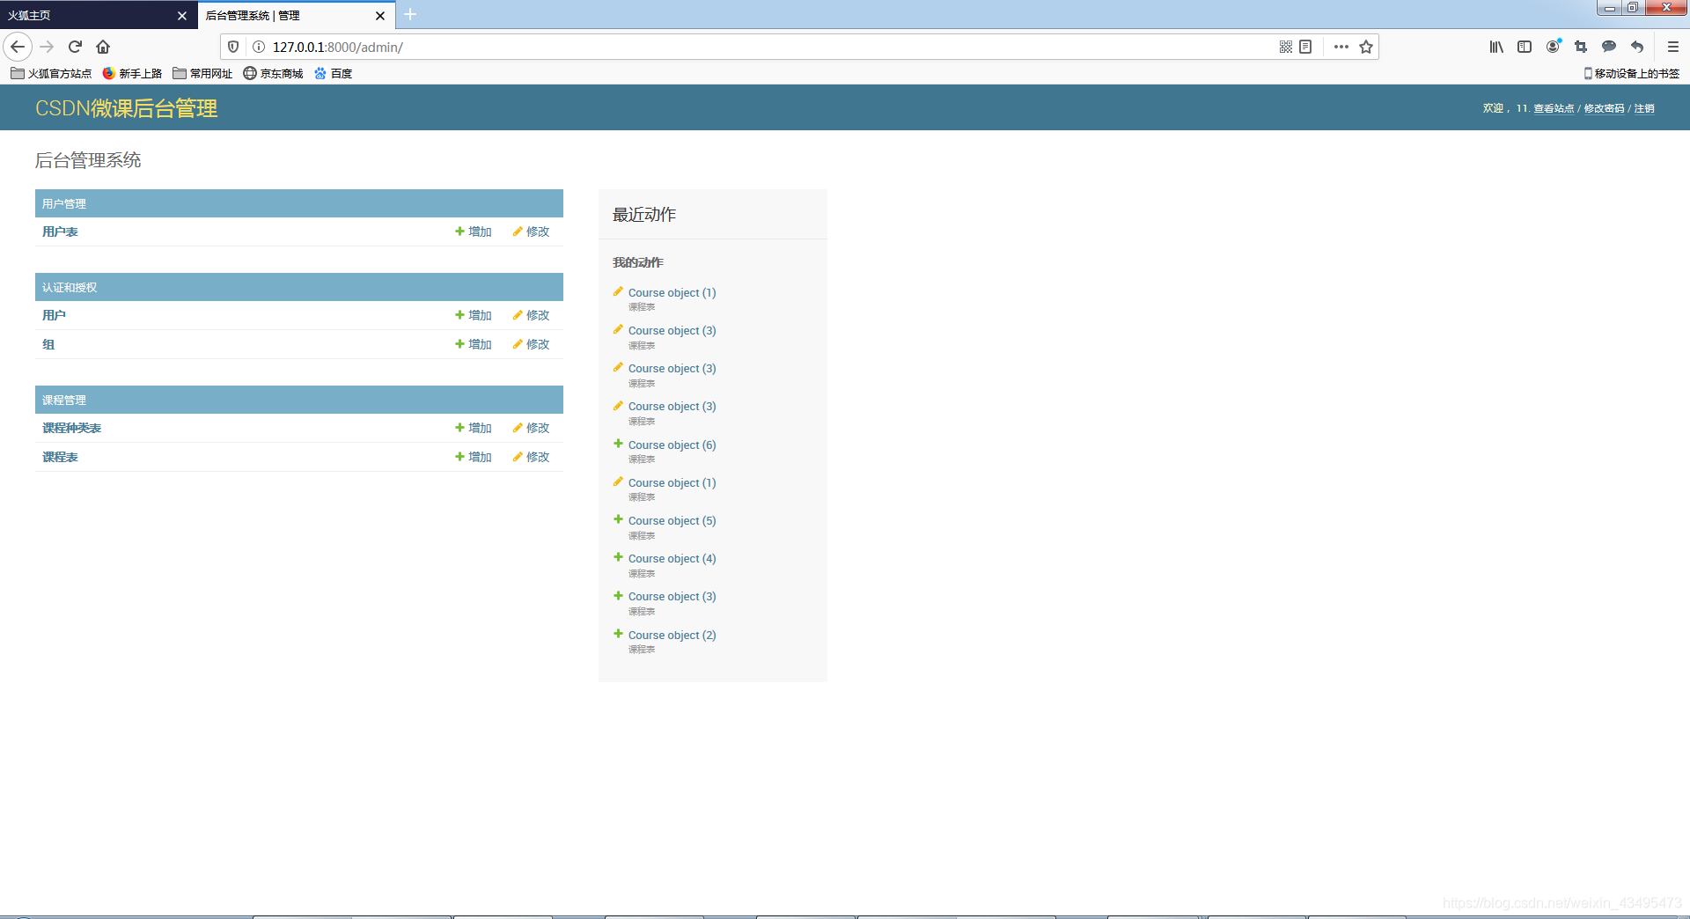Open a new browser tab
The width and height of the screenshot is (1690, 919).
(x=410, y=15)
